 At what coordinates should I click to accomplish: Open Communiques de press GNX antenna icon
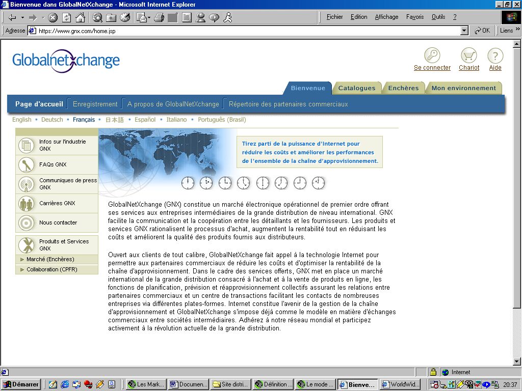pyautogui.click(x=27, y=184)
